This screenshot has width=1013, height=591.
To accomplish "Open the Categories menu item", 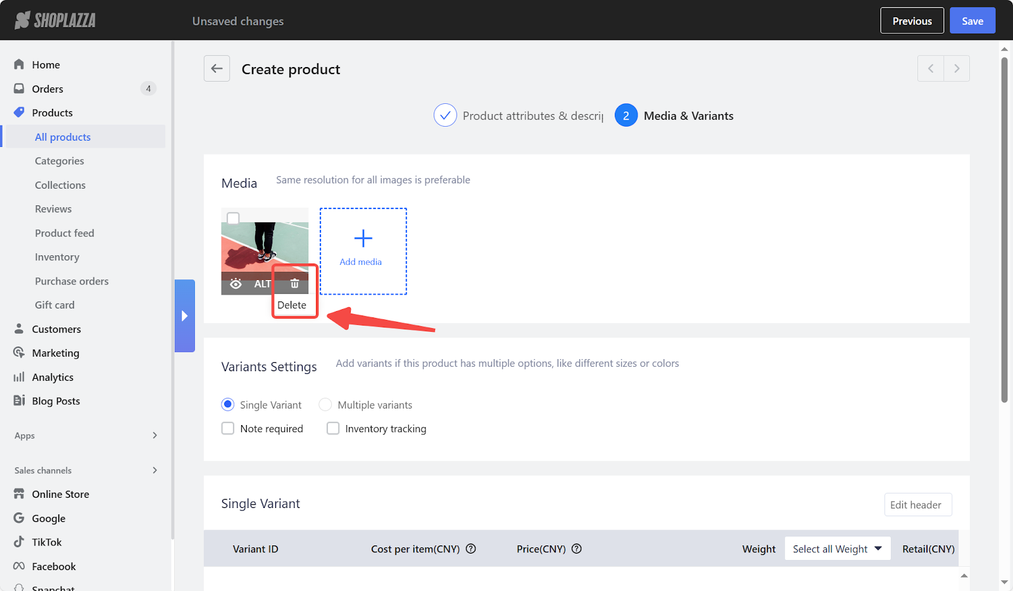I will tap(60, 161).
